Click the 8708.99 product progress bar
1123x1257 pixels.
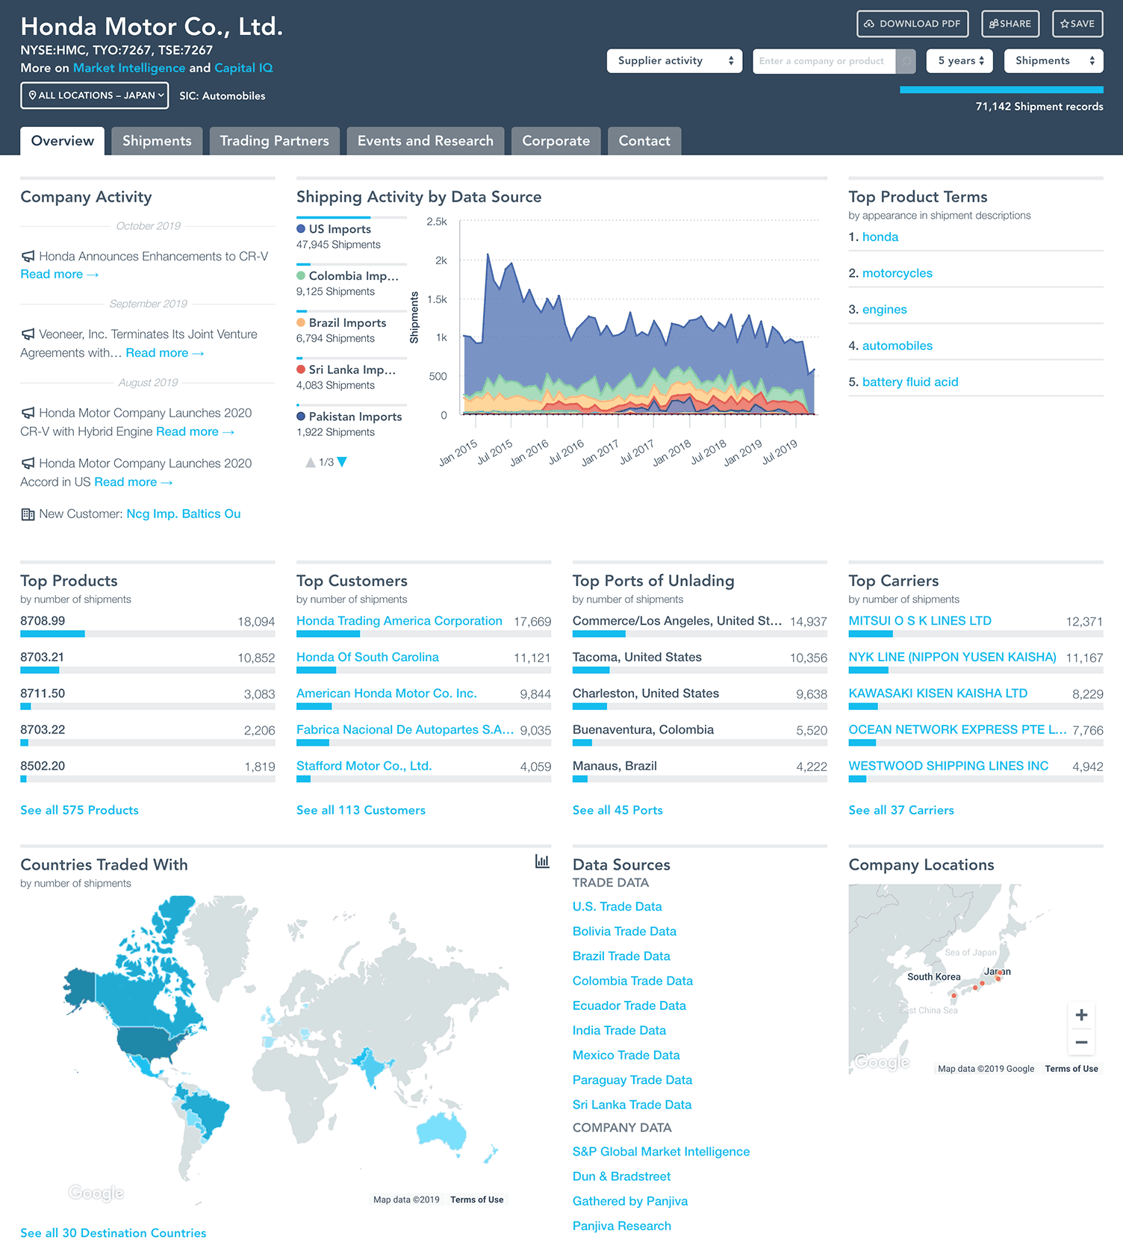[148, 634]
